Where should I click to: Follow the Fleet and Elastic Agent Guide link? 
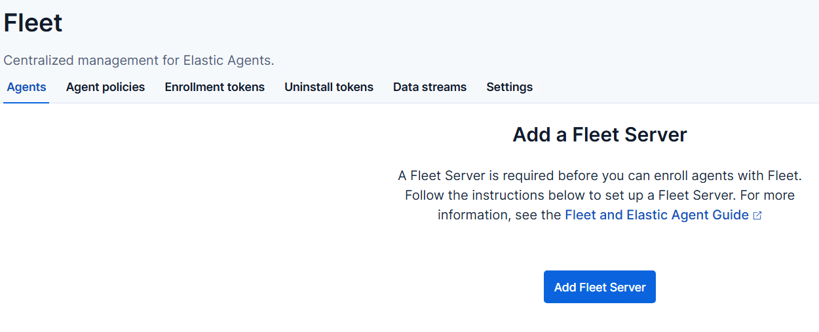657,215
